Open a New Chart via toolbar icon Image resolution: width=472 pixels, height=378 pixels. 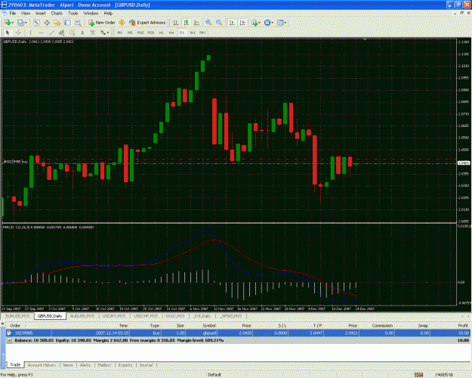point(8,23)
